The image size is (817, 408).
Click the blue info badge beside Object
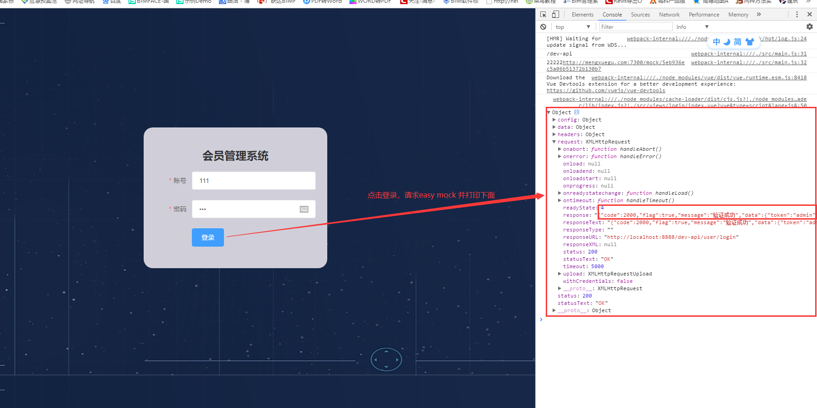pyautogui.click(x=577, y=112)
